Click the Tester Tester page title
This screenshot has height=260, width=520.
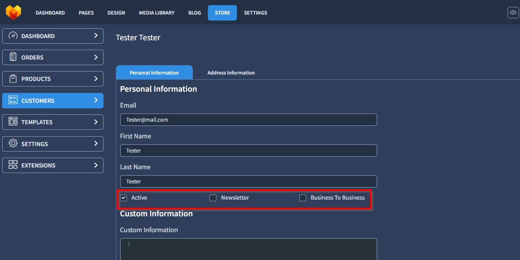(138, 38)
